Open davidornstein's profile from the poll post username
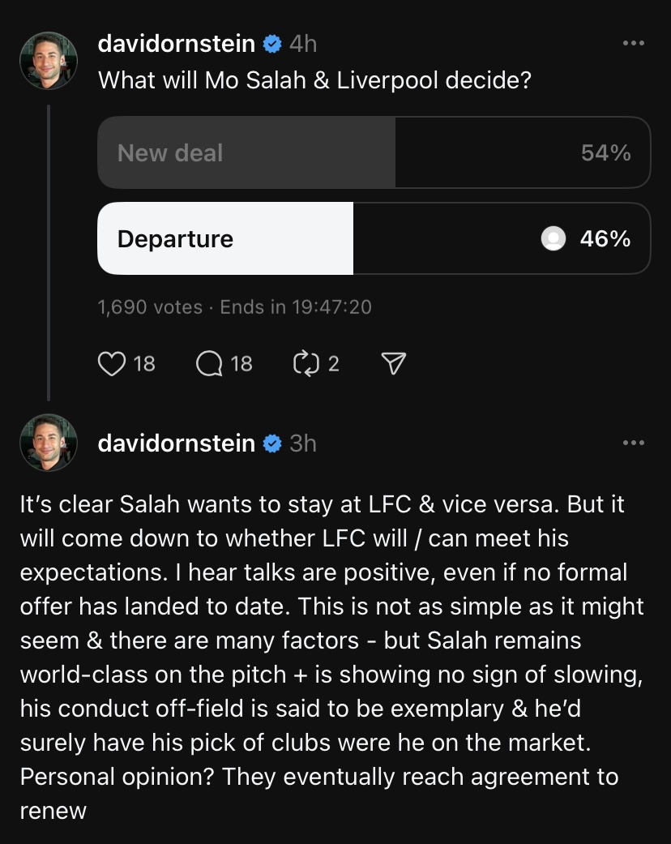The width and height of the screenshot is (671, 844). (176, 44)
